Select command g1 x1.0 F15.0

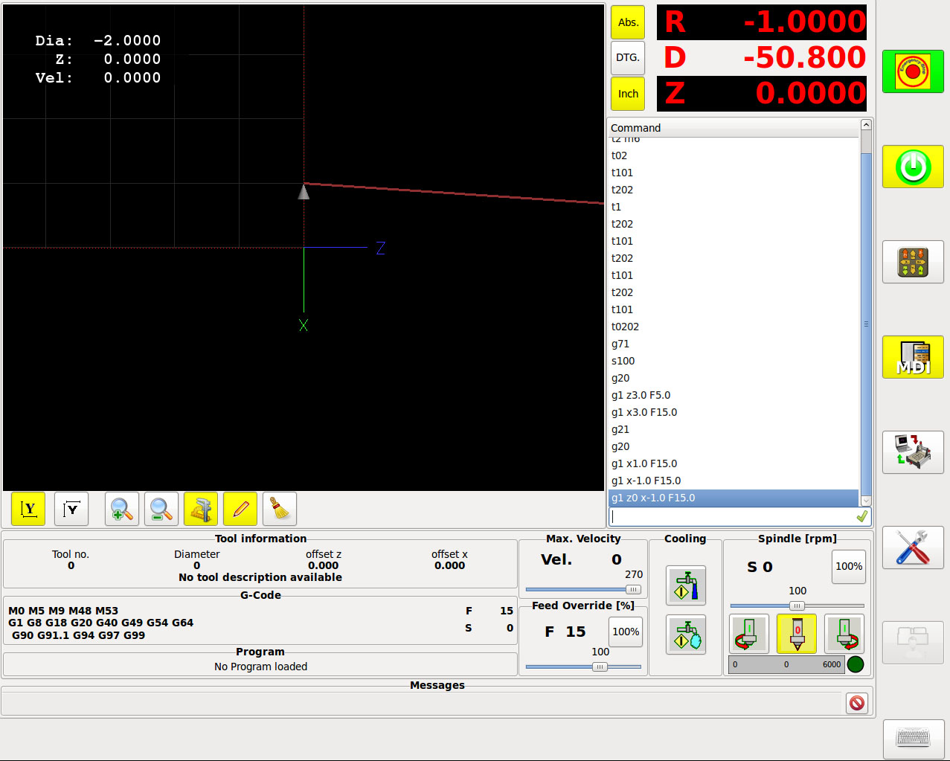734,463
